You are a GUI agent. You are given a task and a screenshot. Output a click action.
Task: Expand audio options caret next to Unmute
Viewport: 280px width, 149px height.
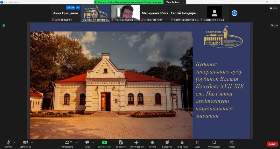click(x=14, y=142)
